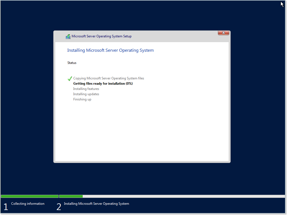Click the Installing updates status item

(86, 94)
